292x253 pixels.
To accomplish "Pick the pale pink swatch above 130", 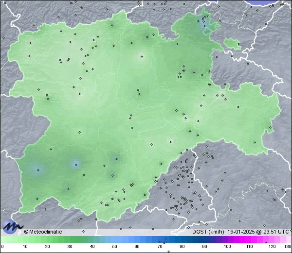I will point(289,239).
